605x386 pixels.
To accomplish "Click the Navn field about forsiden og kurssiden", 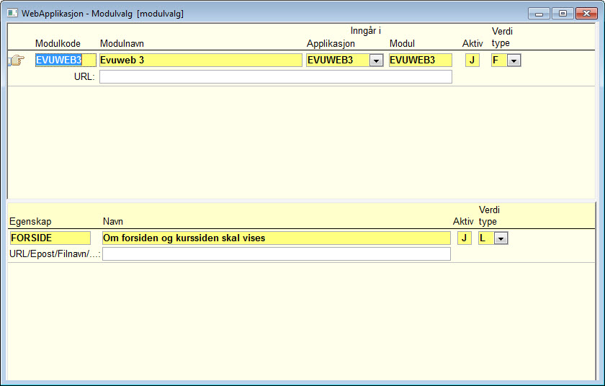I will (277, 238).
